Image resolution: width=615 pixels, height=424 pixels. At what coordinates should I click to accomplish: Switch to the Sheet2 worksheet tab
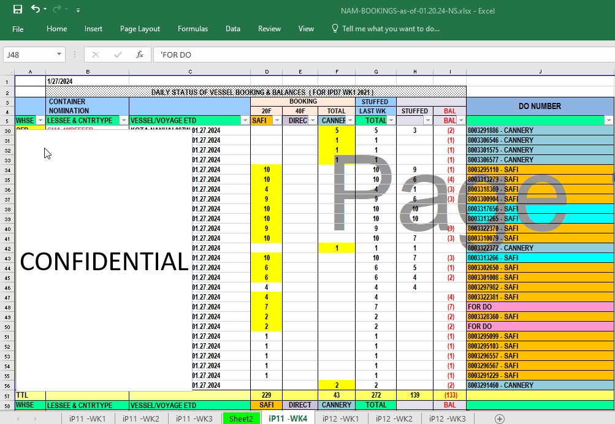241,418
